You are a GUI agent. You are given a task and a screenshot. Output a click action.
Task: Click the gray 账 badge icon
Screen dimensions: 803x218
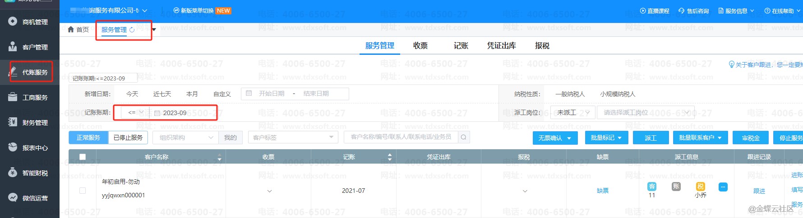point(676,187)
